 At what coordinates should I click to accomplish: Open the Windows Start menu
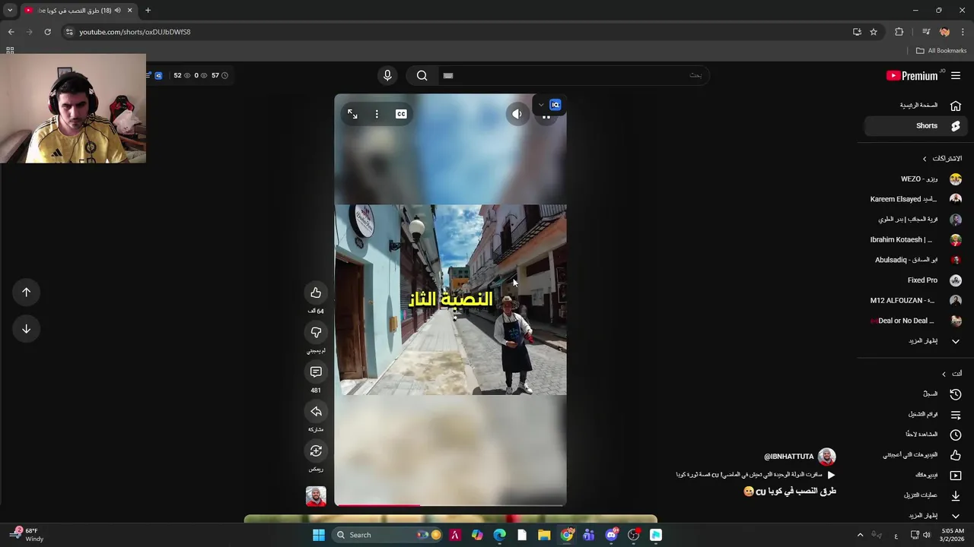pyautogui.click(x=319, y=535)
